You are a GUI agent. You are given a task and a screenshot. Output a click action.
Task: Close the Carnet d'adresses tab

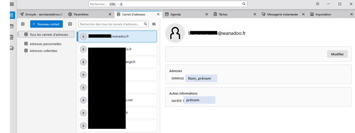[158, 14]
